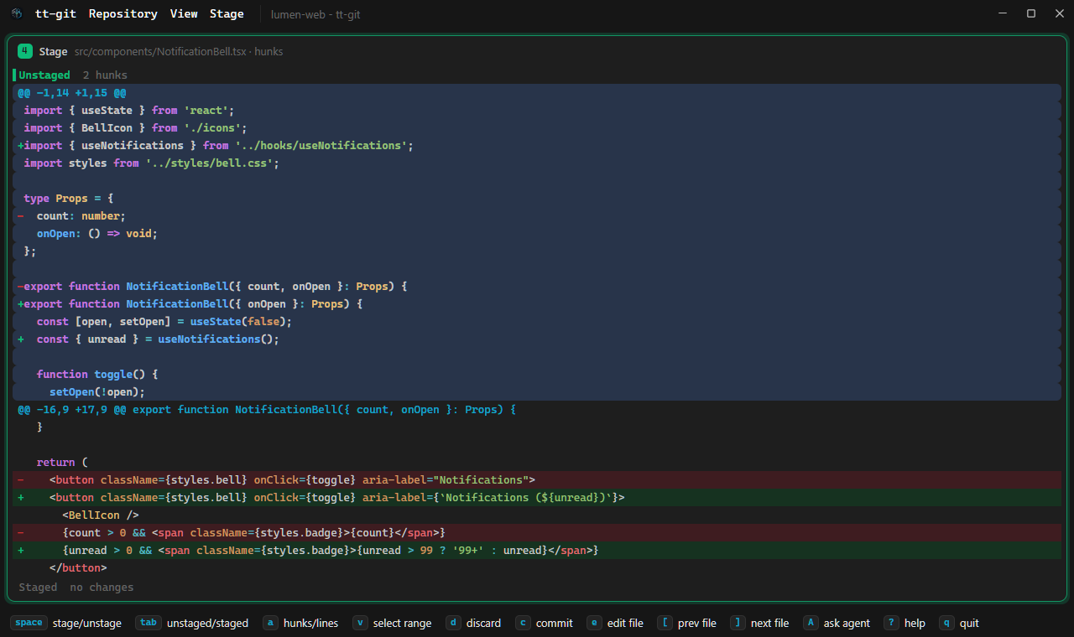Click the 'no changes' staged status text
The width and height of the screenshot is (1074, 637).
point(102,587)
